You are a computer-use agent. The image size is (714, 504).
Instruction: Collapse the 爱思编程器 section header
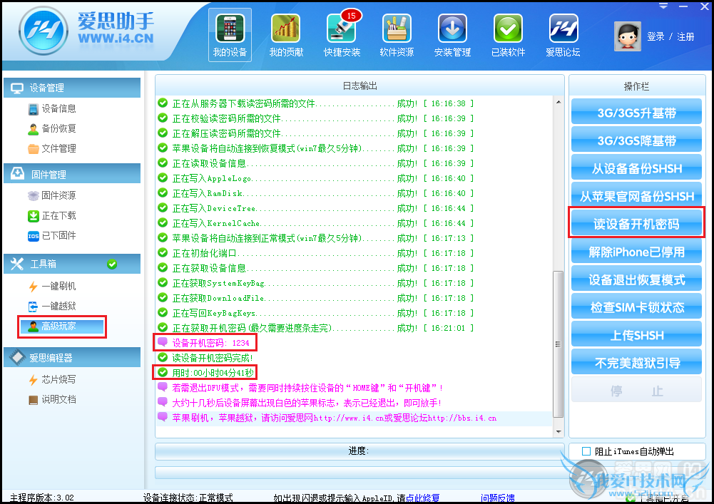pyautogui.click(x=72, y=357)
